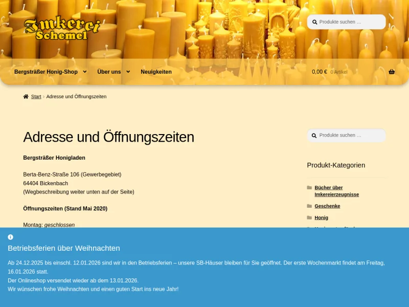Click the Imkerei Schemel logo
The height and width of the screenshot is (307, 409).
61,29
